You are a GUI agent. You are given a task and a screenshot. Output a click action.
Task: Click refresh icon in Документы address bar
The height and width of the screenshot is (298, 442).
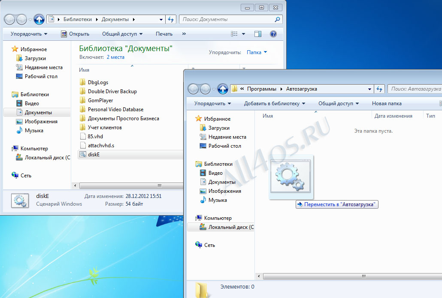[171, 19]
